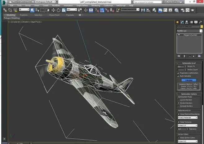Open the selection filter All dropdown
This screenshot has width=204, height=144.
click(24, 10)
